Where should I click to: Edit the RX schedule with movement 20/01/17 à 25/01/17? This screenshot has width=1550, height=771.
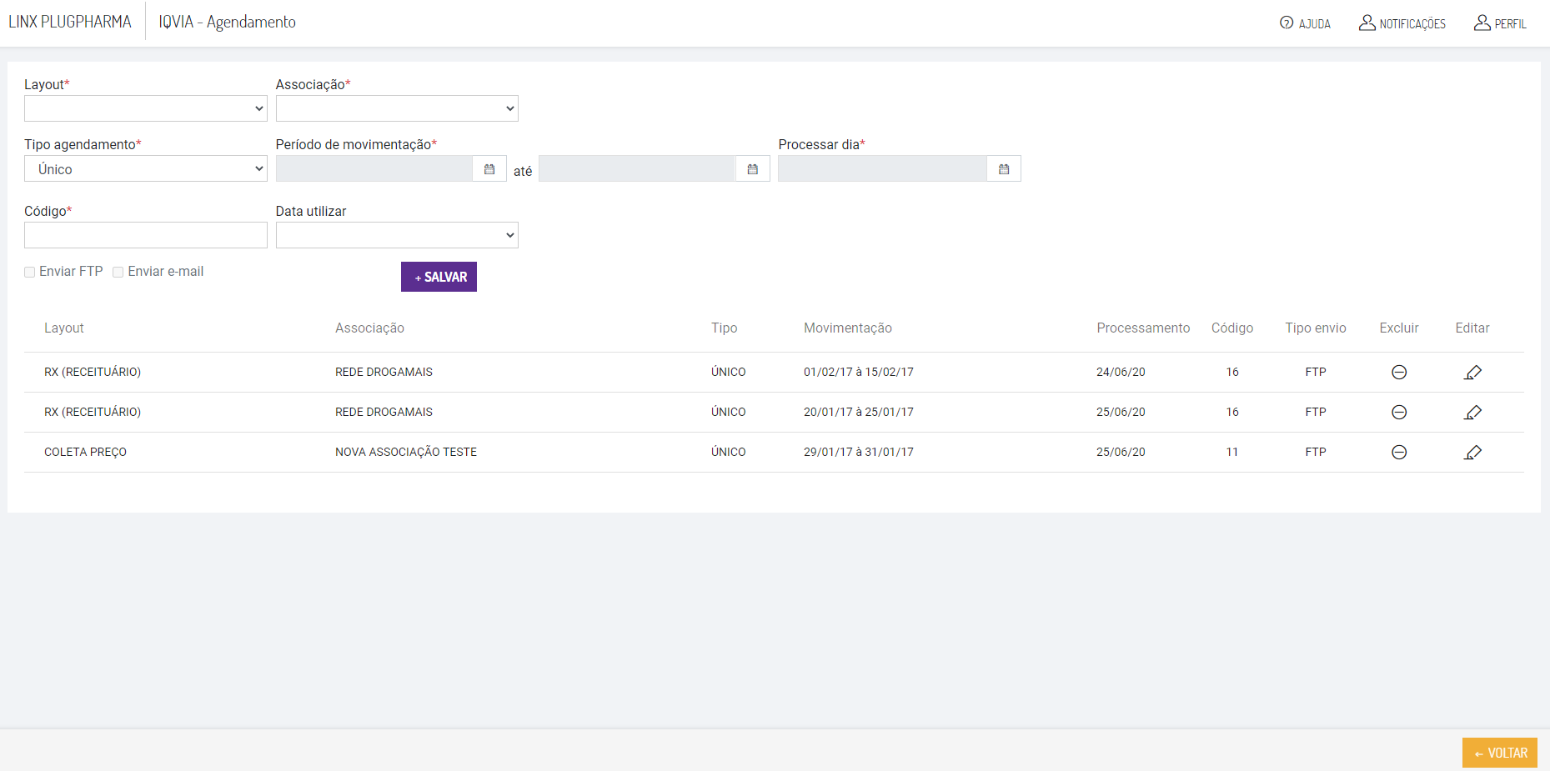click(x=1472, y=413)
